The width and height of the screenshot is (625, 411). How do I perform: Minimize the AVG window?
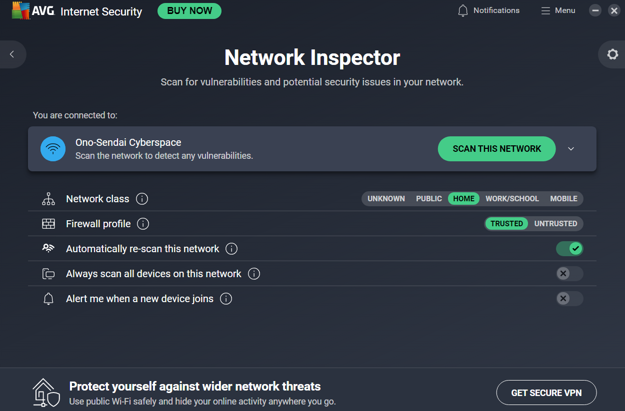(x=595, y=10)
